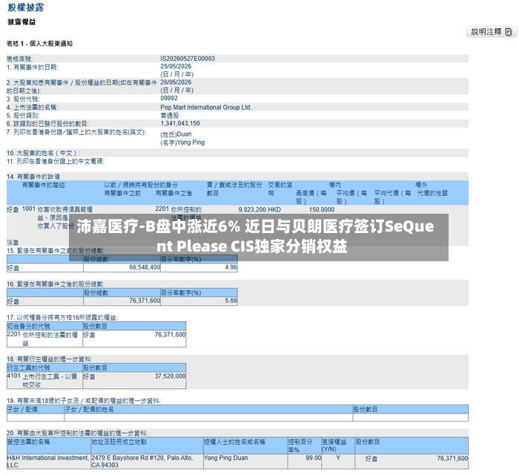Click Pop Mart International Group Ltd. name
519x475 pixels.
point(206,108)
